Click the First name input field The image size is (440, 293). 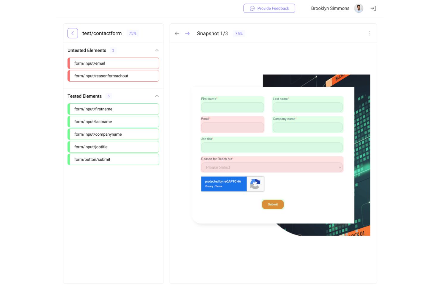coord(232,107)
